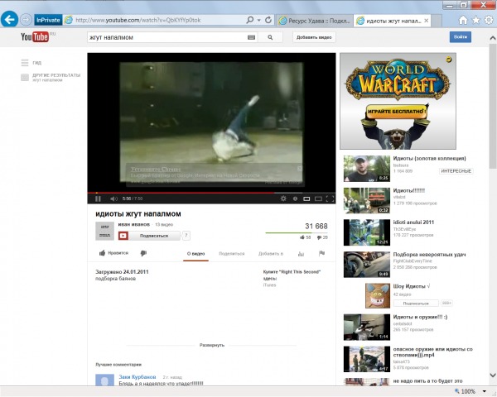
Task: Open the Установите Chrome ad link
Action: [x=156, y=169]
